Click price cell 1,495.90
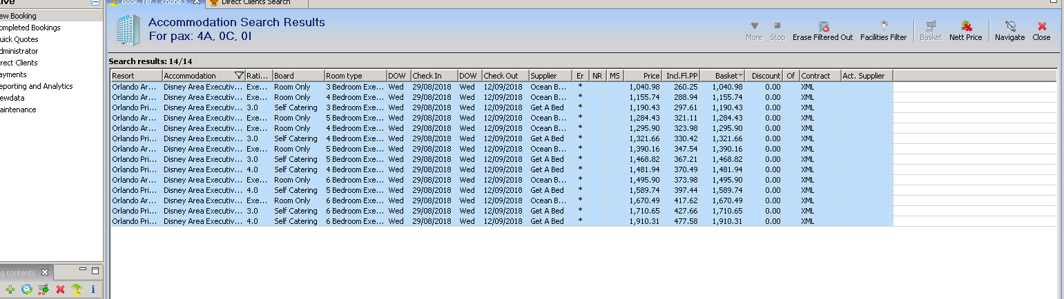Viewport: 1064px width, 299px height. click(x=644, y=180)
